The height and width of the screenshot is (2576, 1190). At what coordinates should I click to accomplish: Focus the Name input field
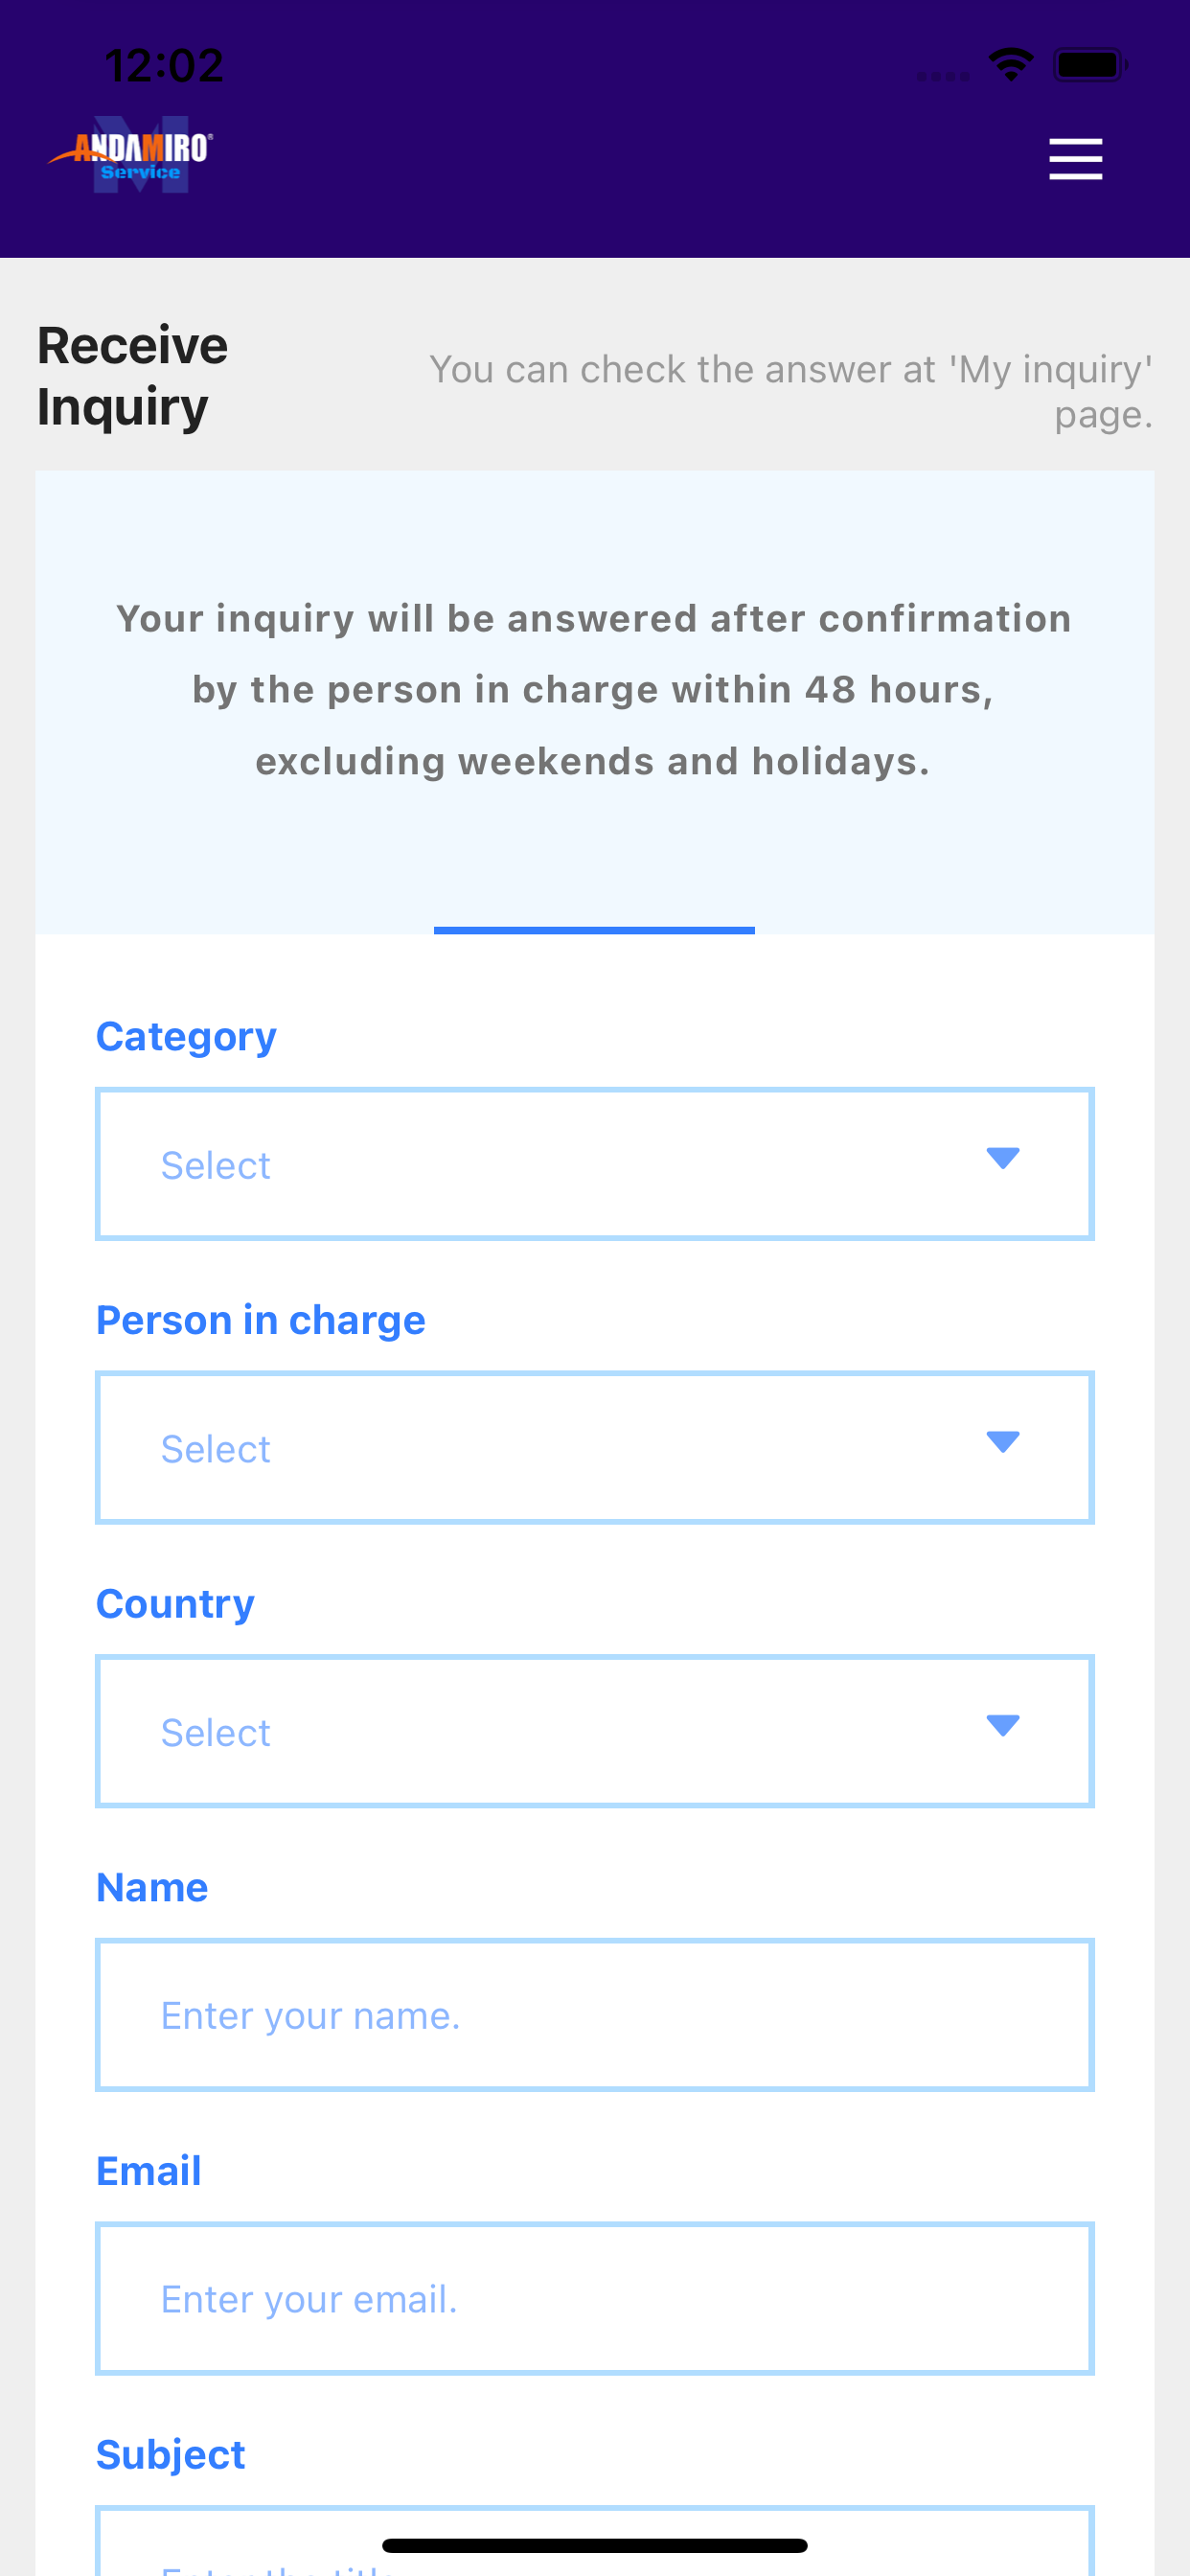pos(595,2015)
